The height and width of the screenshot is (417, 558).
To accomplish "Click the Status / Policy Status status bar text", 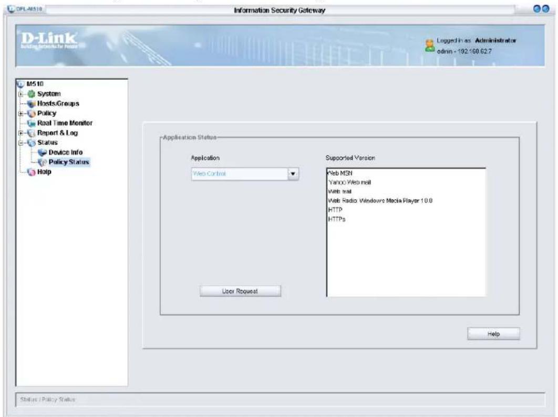I will click(48, 400).
